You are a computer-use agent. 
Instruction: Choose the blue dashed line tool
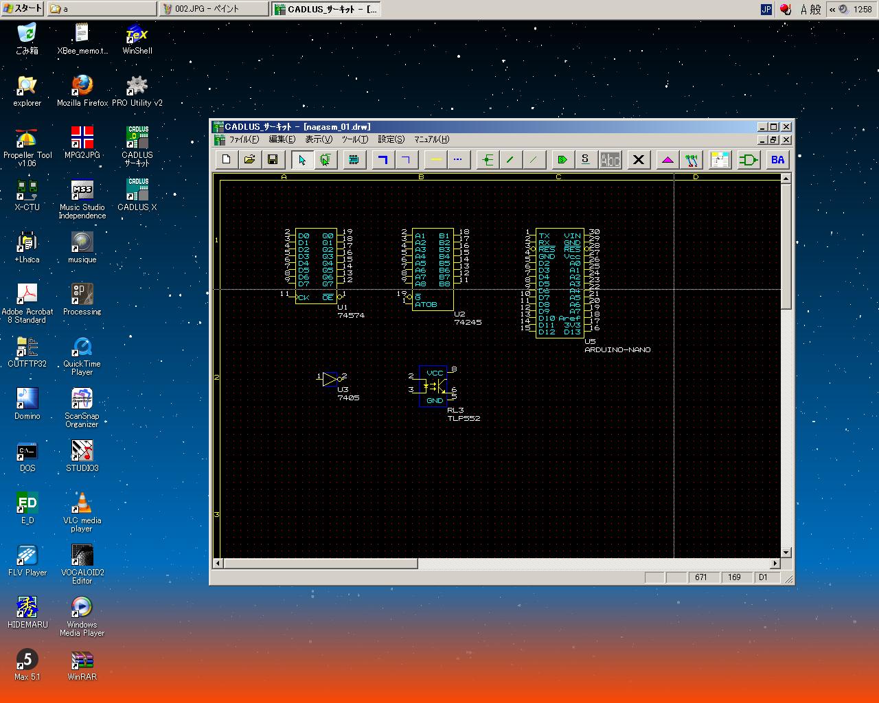pos(458,160)
